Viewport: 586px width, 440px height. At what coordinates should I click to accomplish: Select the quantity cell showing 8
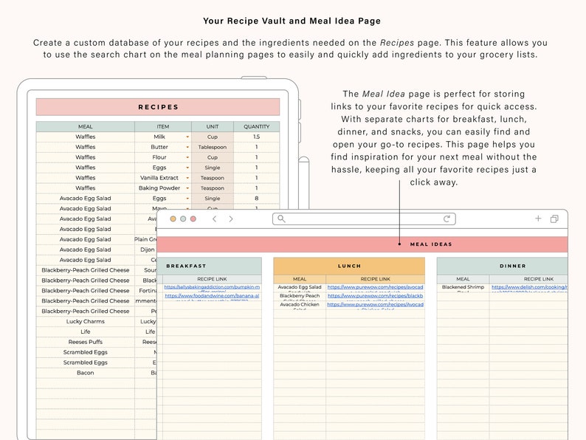[x=256, y=199]
